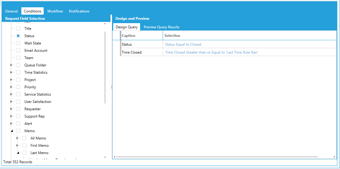Select the Title tree label

(28, 29)
